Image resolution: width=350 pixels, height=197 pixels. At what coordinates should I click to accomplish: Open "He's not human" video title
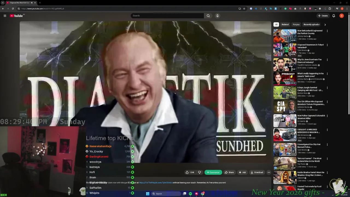coord(310,160)
